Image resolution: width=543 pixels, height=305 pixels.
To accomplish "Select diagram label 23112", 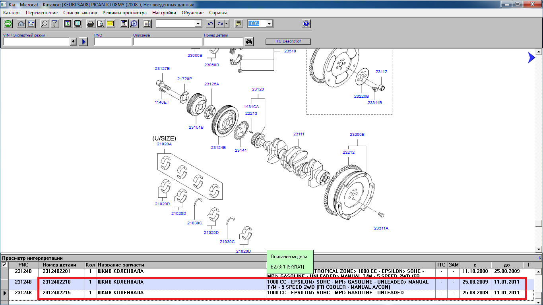I will tap(381, 72).
